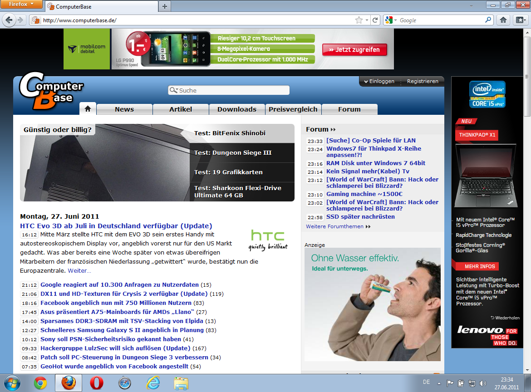
Task: Click Jetzt zugreifen ad button
Action: (354, 49)
